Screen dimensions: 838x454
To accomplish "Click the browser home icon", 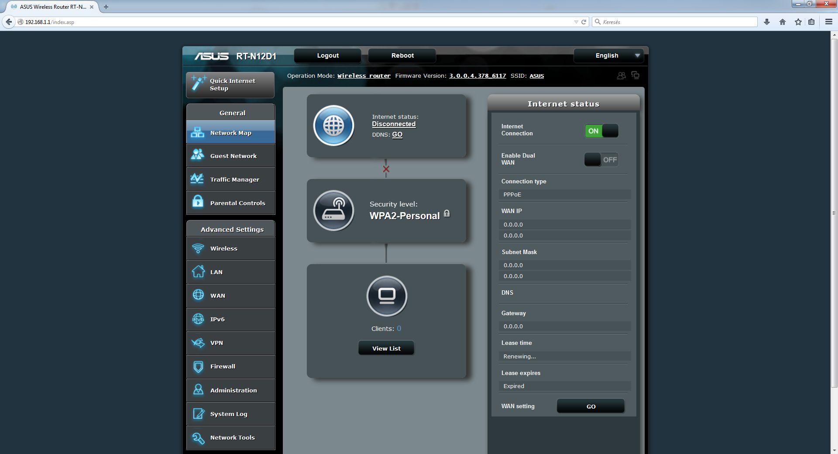I will 783,22.
